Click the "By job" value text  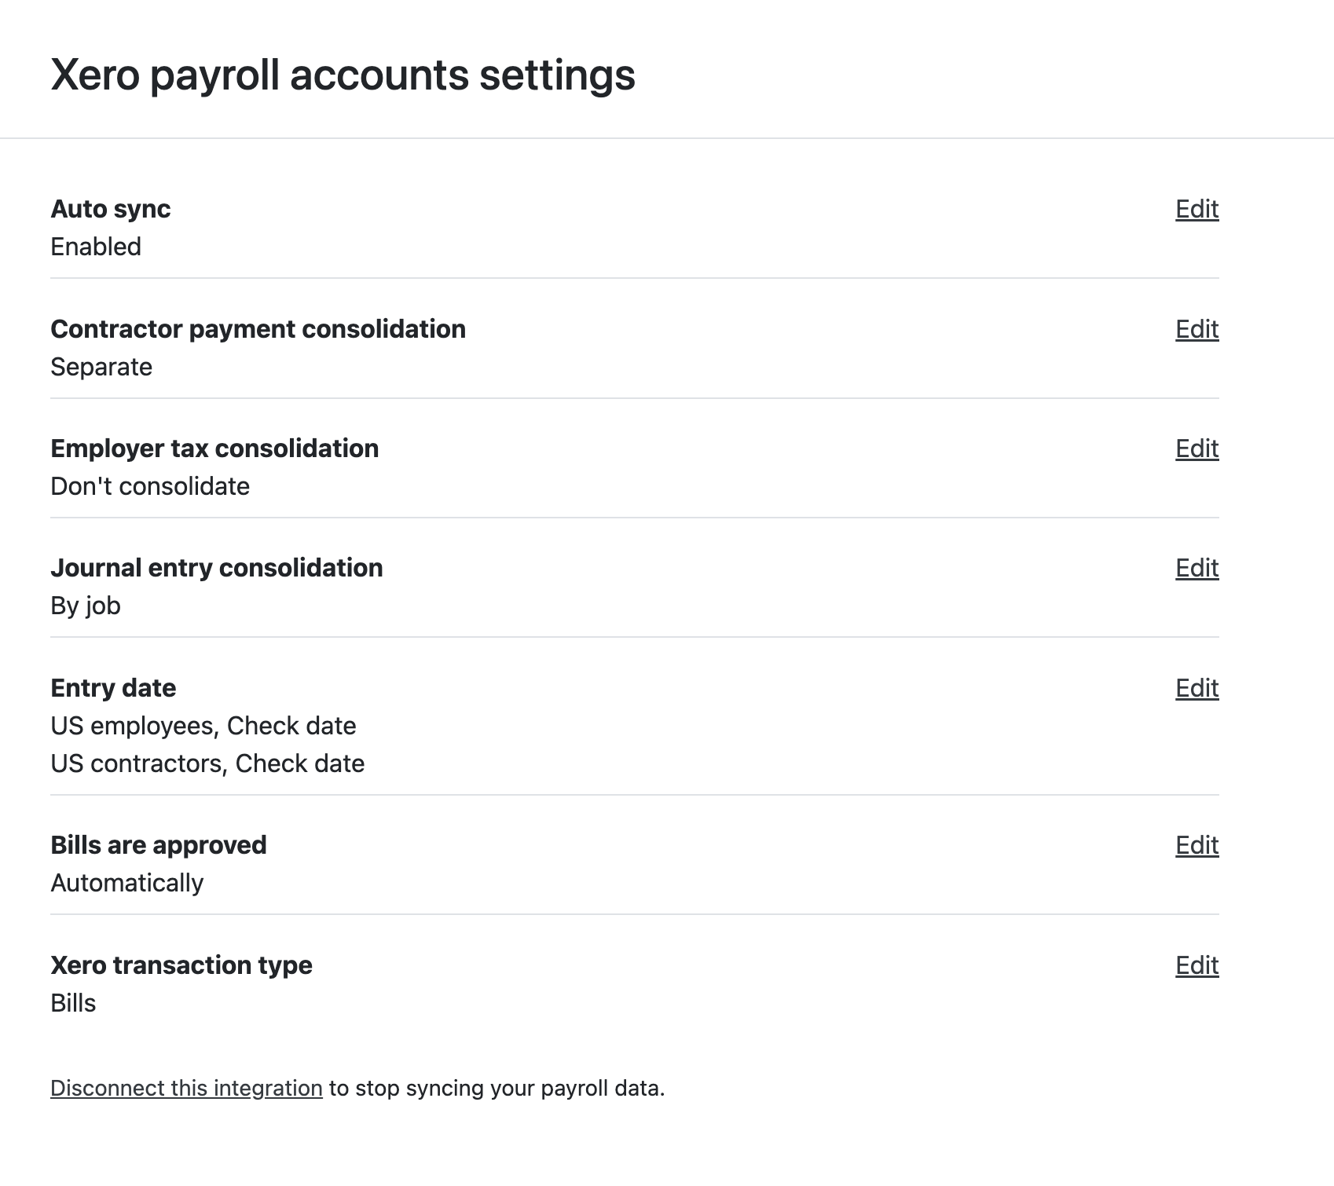tap(86, 606)
